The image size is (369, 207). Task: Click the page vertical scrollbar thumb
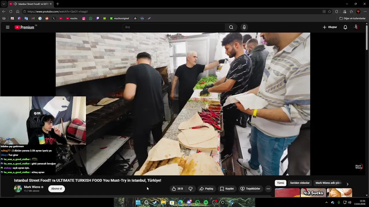[367, 37]
